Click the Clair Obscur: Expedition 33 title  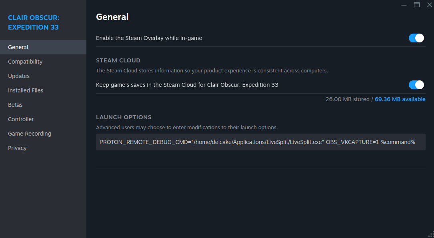tap(34, 22)
